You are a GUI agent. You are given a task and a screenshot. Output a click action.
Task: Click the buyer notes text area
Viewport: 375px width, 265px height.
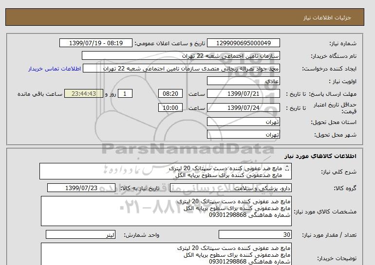[166, 254]
